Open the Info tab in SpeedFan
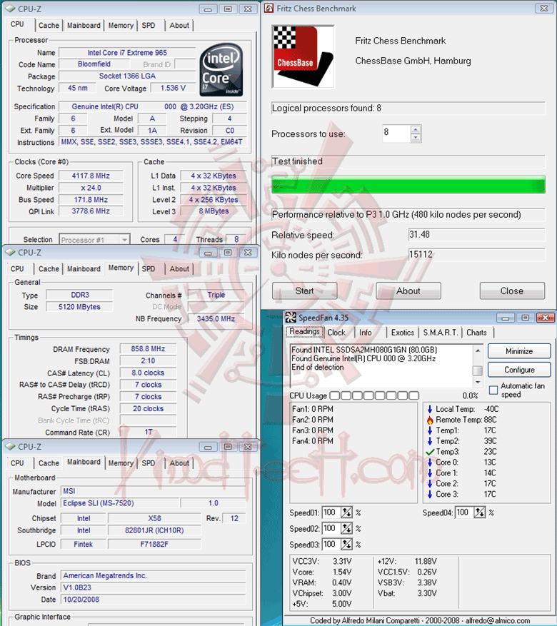 point(366,333)
